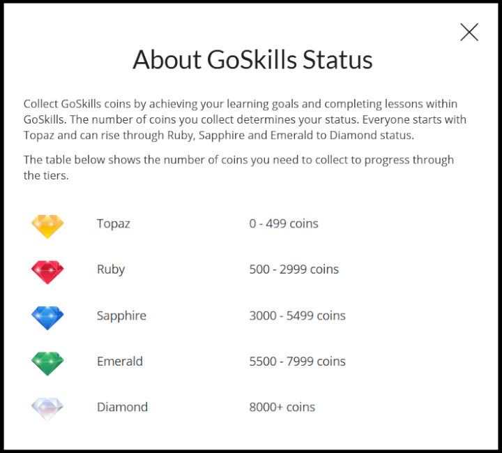Click the green Emerald gem icon
The image size is (502, 453).
tap(47, 363)
